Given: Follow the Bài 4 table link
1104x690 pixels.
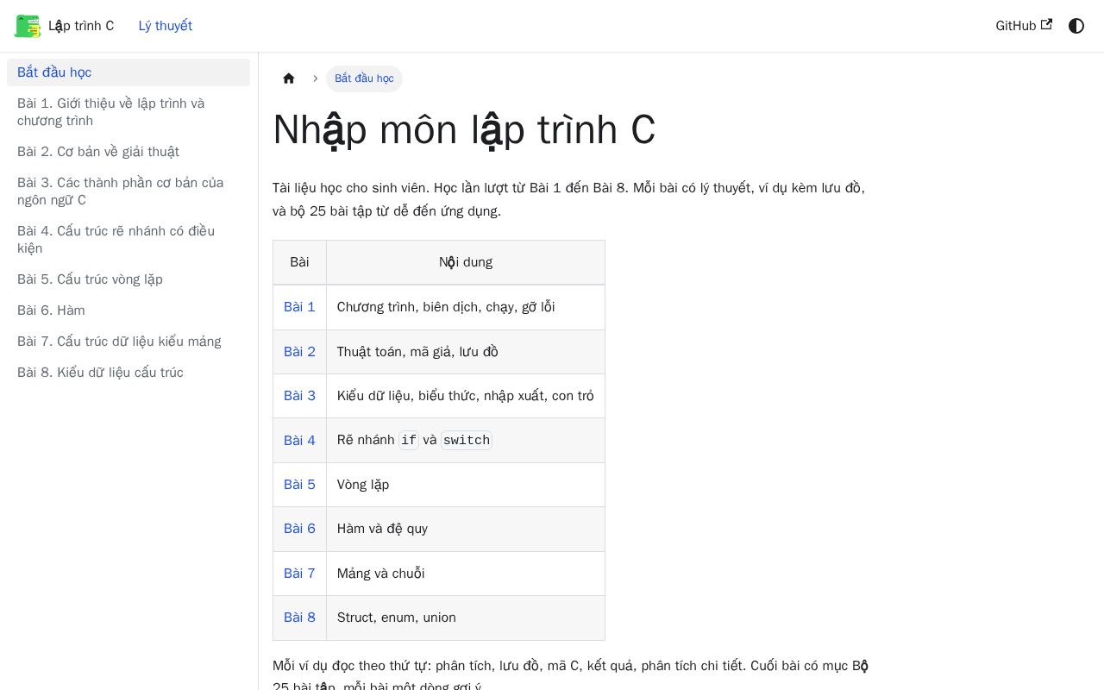Looking at the screenshot, I should 299,441.
